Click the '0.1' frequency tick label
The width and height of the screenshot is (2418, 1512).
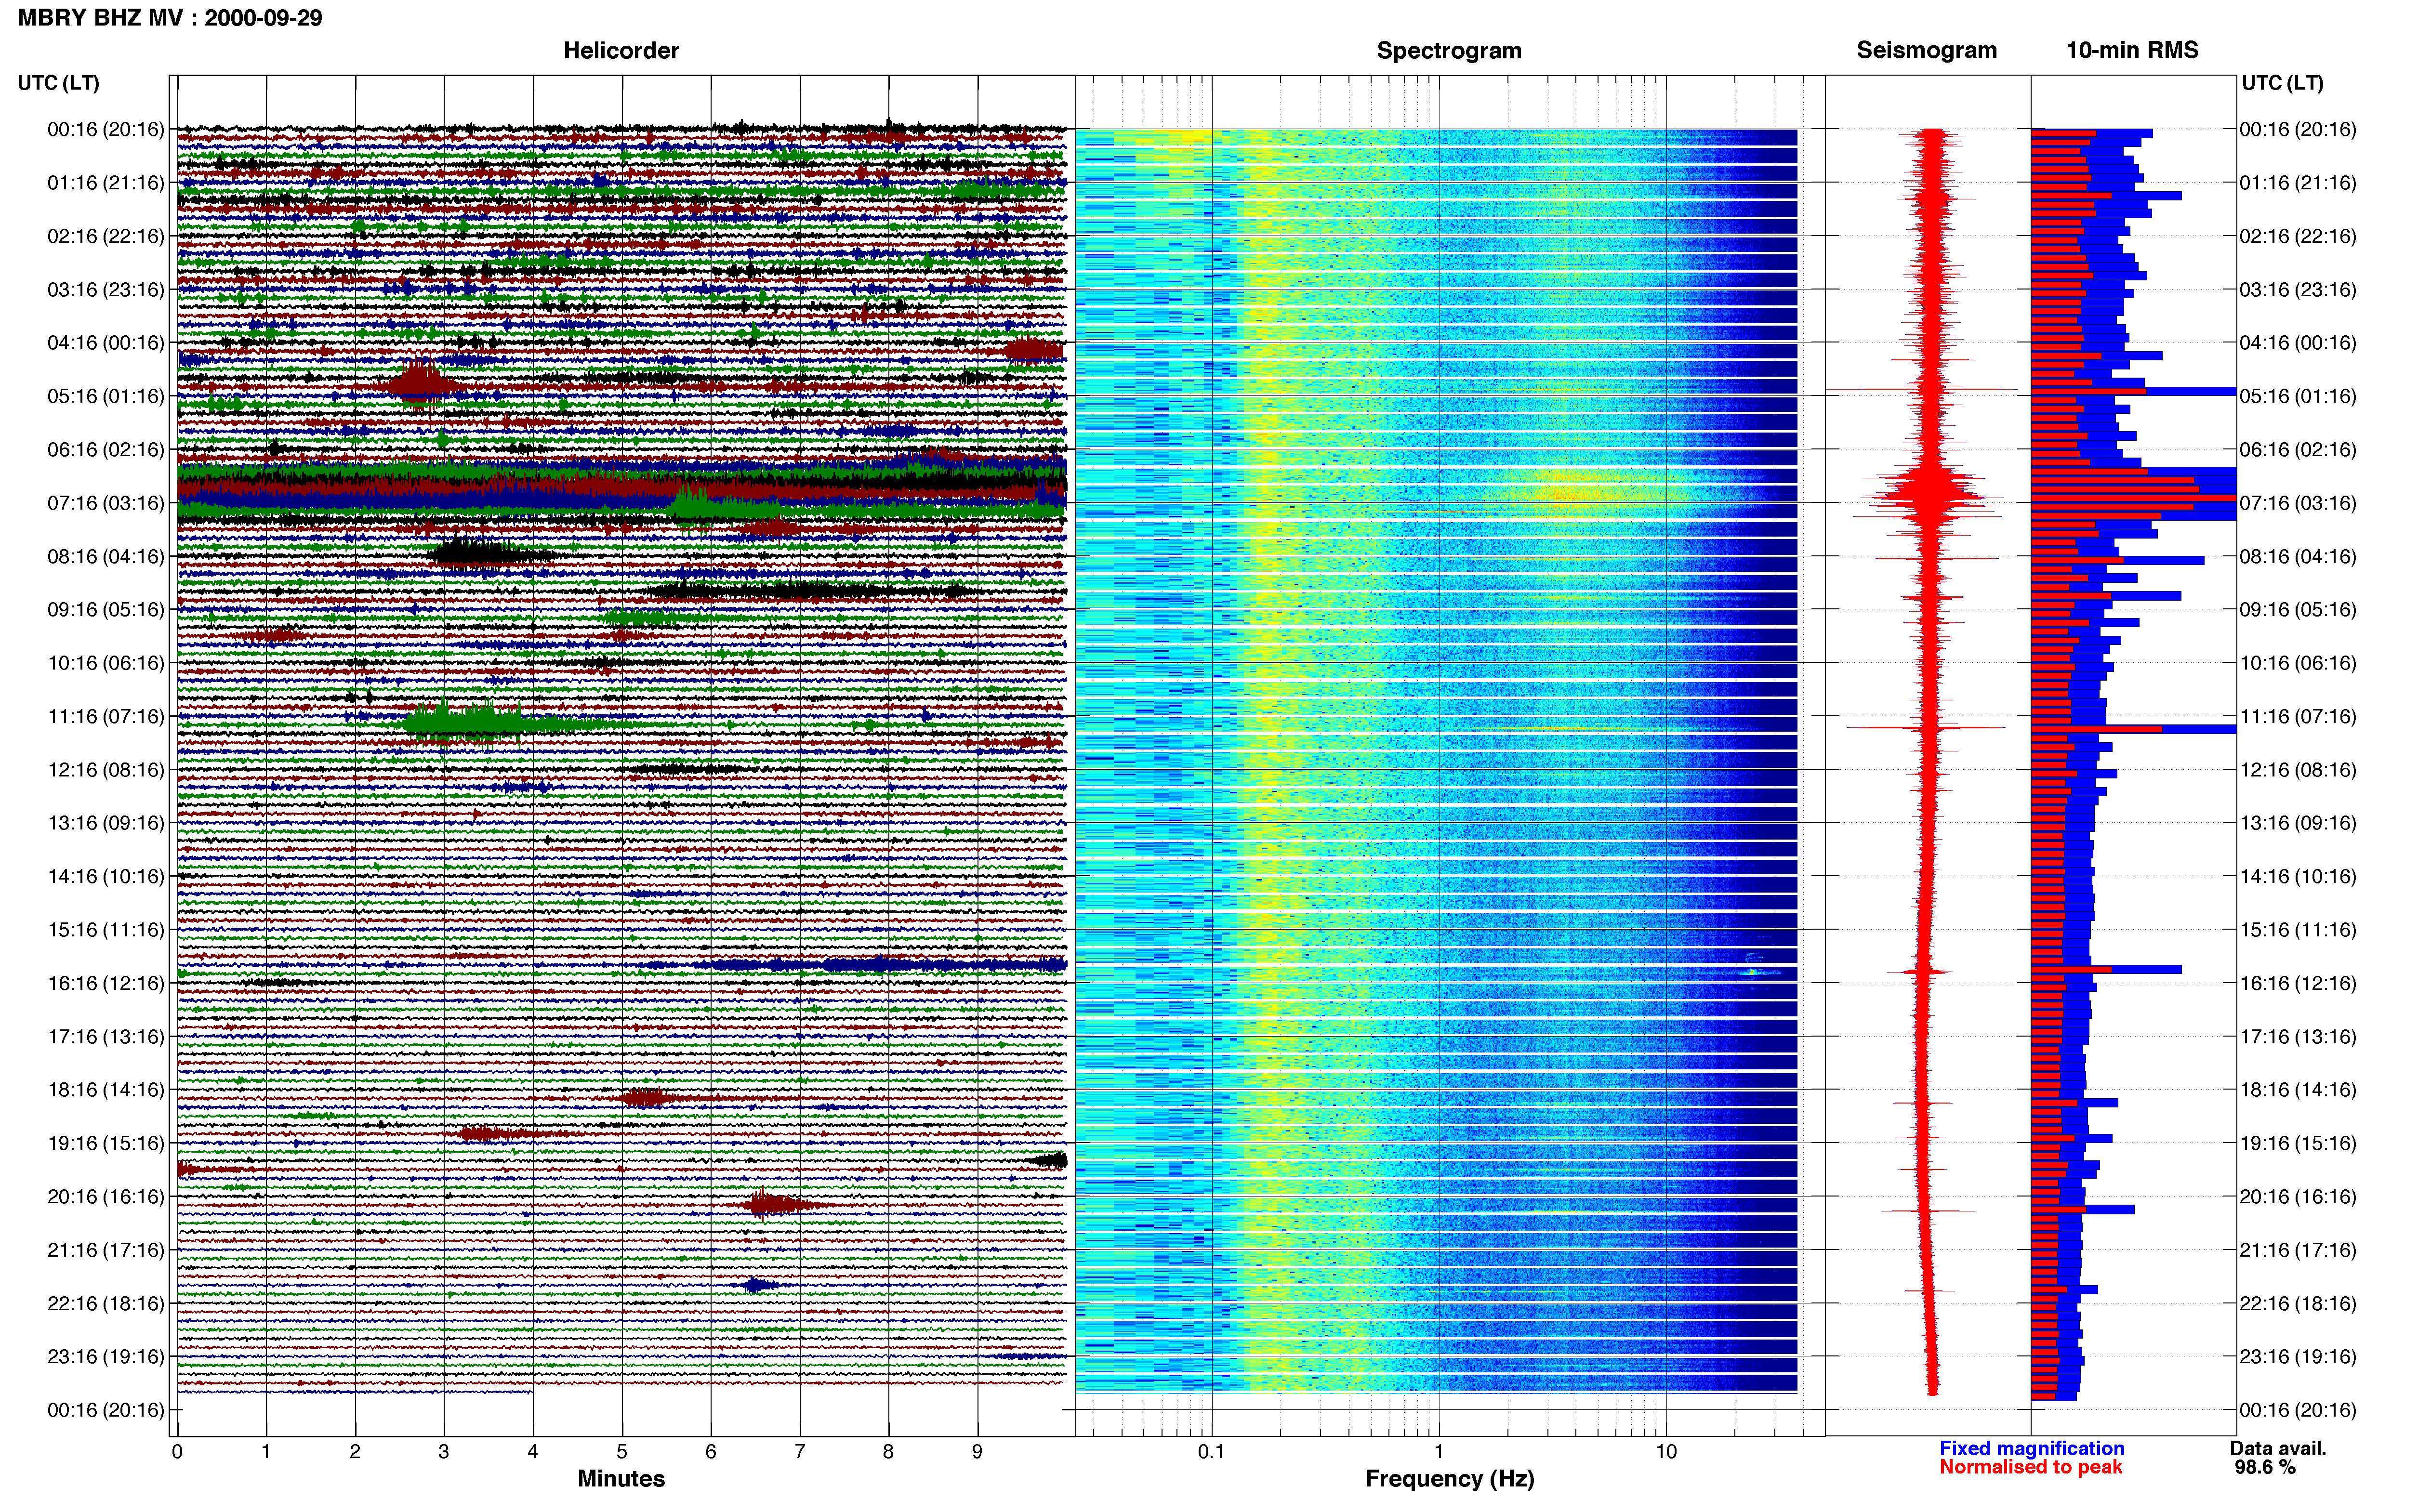click(1211, 1451)
